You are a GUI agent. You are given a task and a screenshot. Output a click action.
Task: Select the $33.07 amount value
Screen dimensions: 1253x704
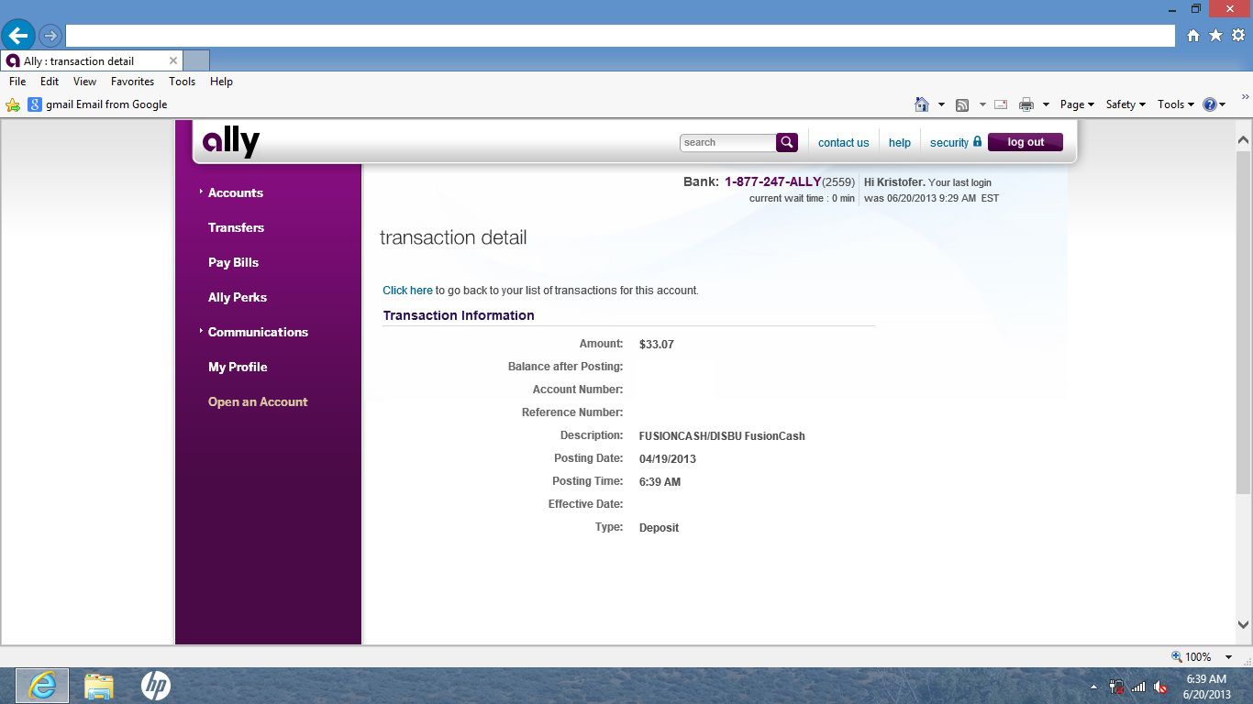tap(656, 345)
